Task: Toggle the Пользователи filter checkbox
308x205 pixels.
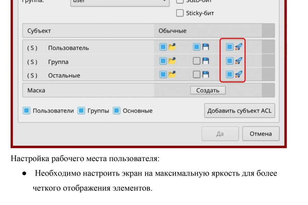Action: tap(26, 110)
